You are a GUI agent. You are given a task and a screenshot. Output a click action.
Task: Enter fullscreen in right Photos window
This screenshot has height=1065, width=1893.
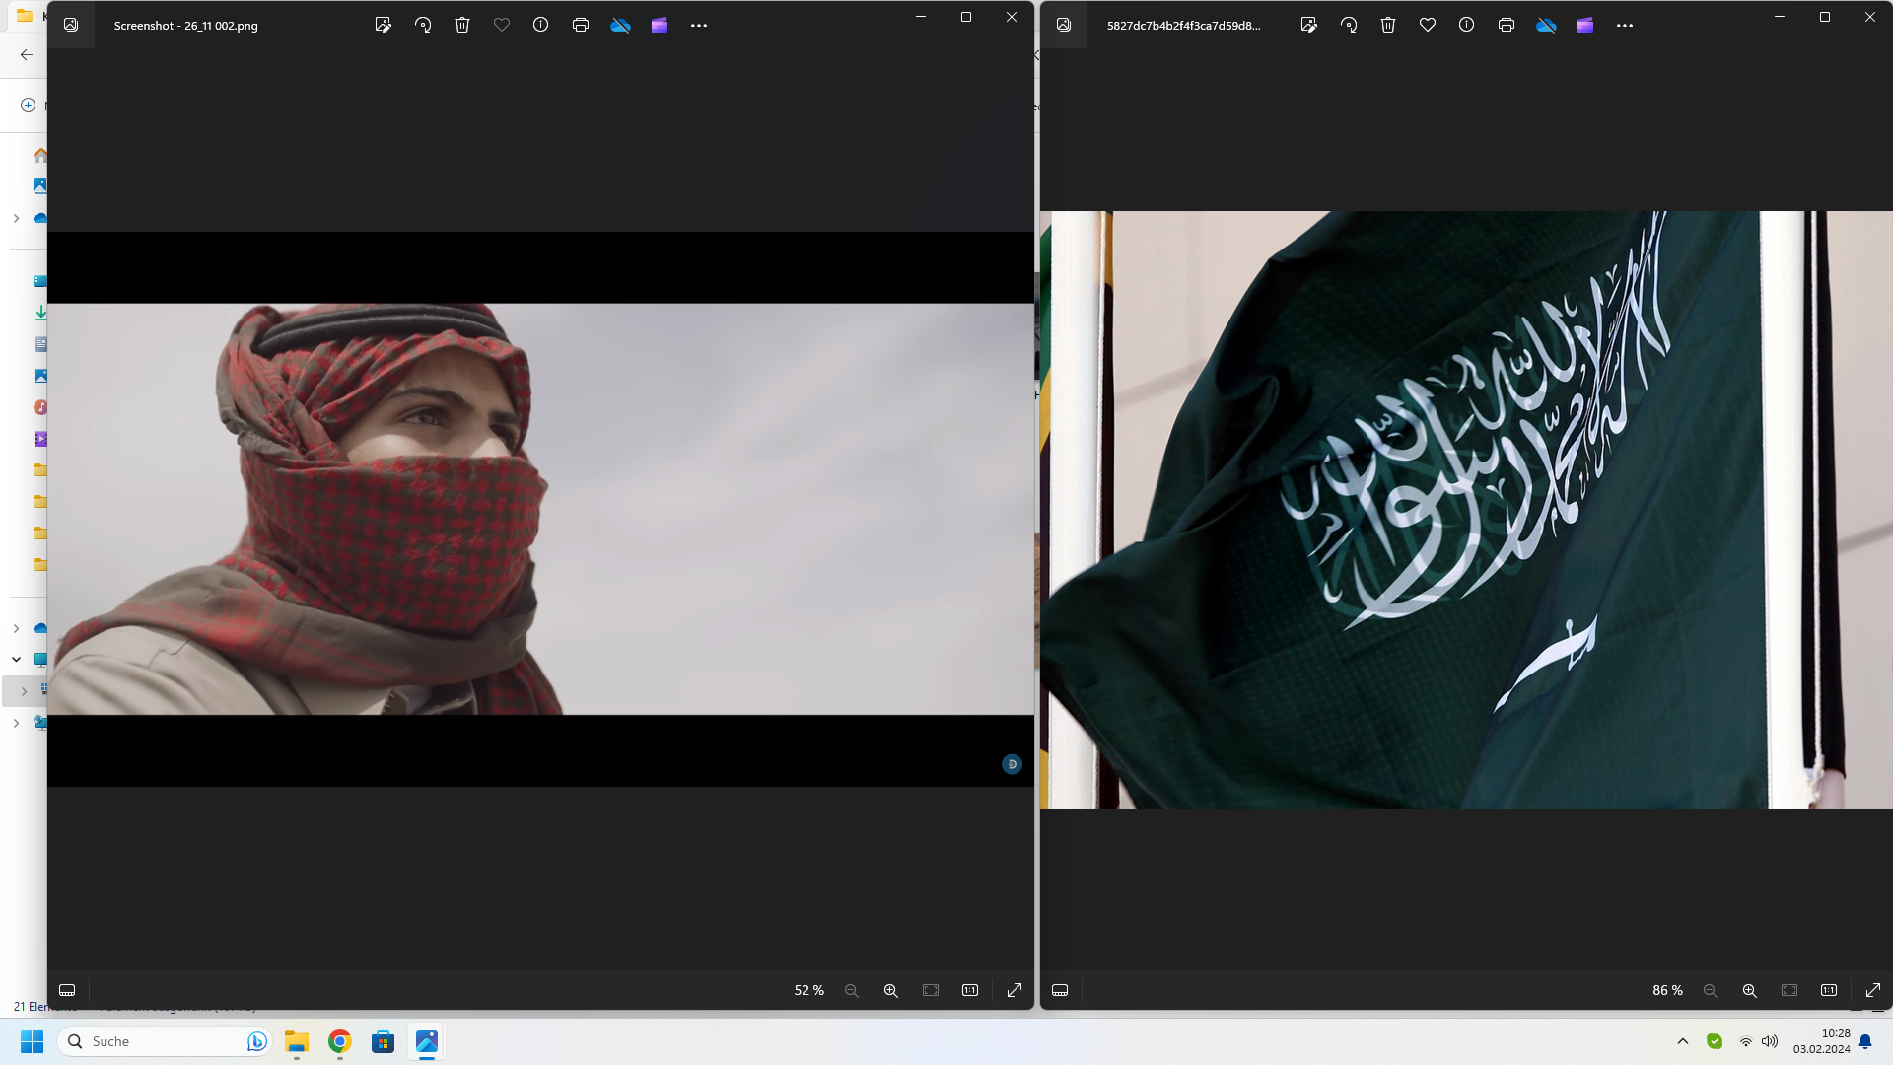point(1873,990)
